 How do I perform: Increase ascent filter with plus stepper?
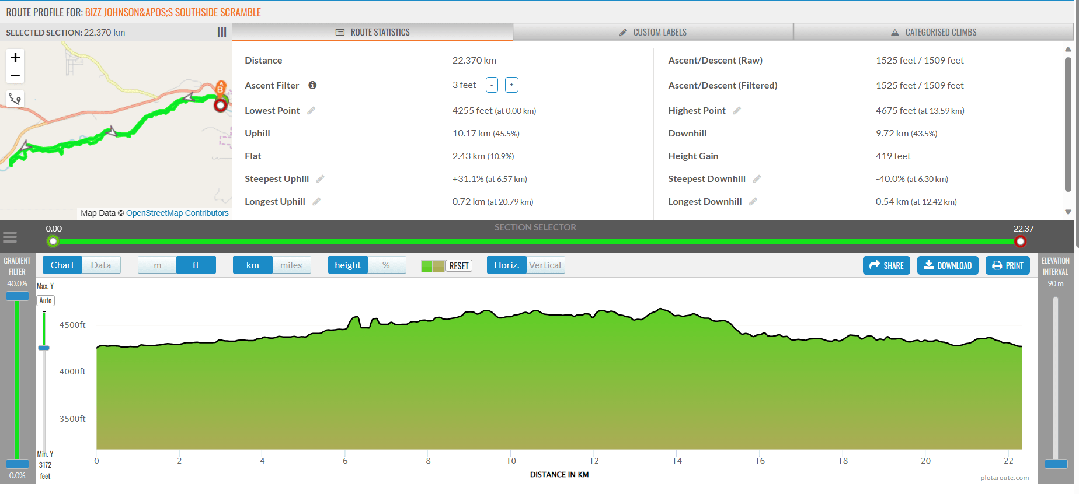[511, 85]
